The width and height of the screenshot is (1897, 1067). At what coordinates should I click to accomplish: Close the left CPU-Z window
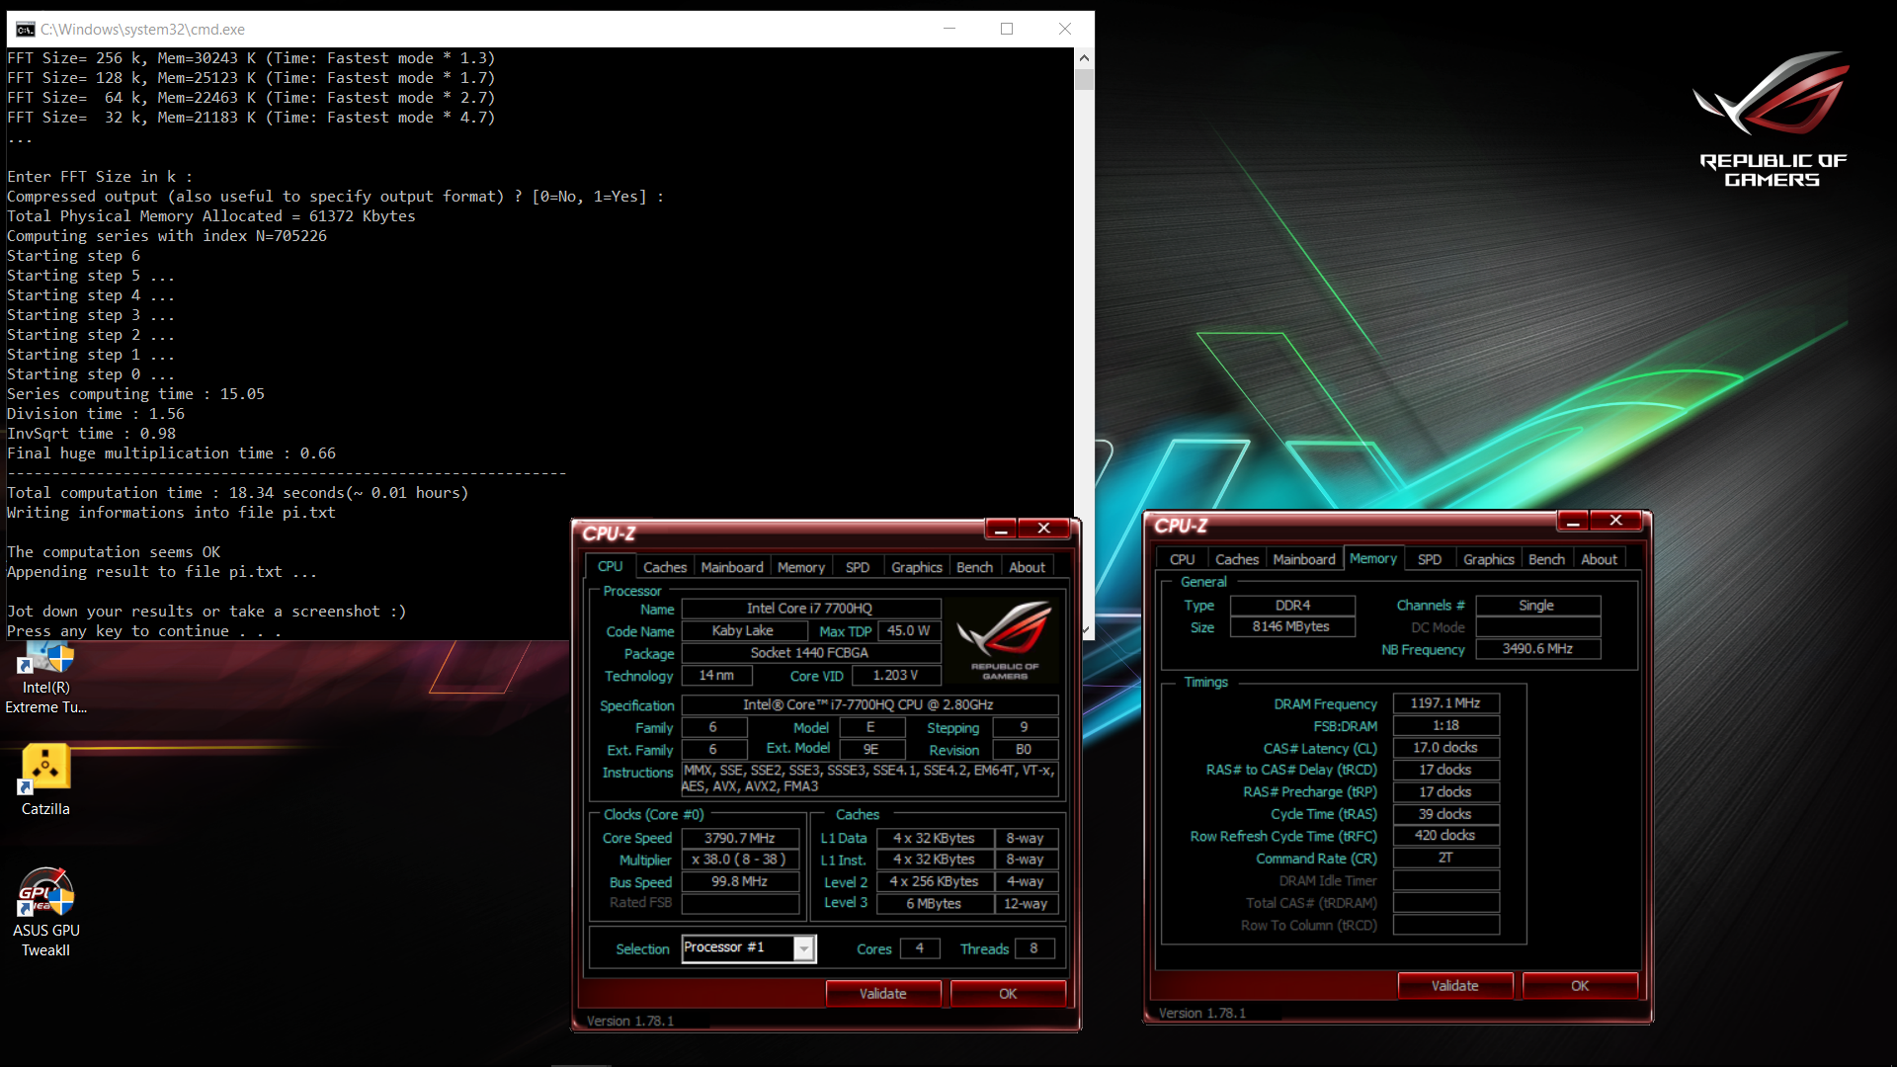1043,530
